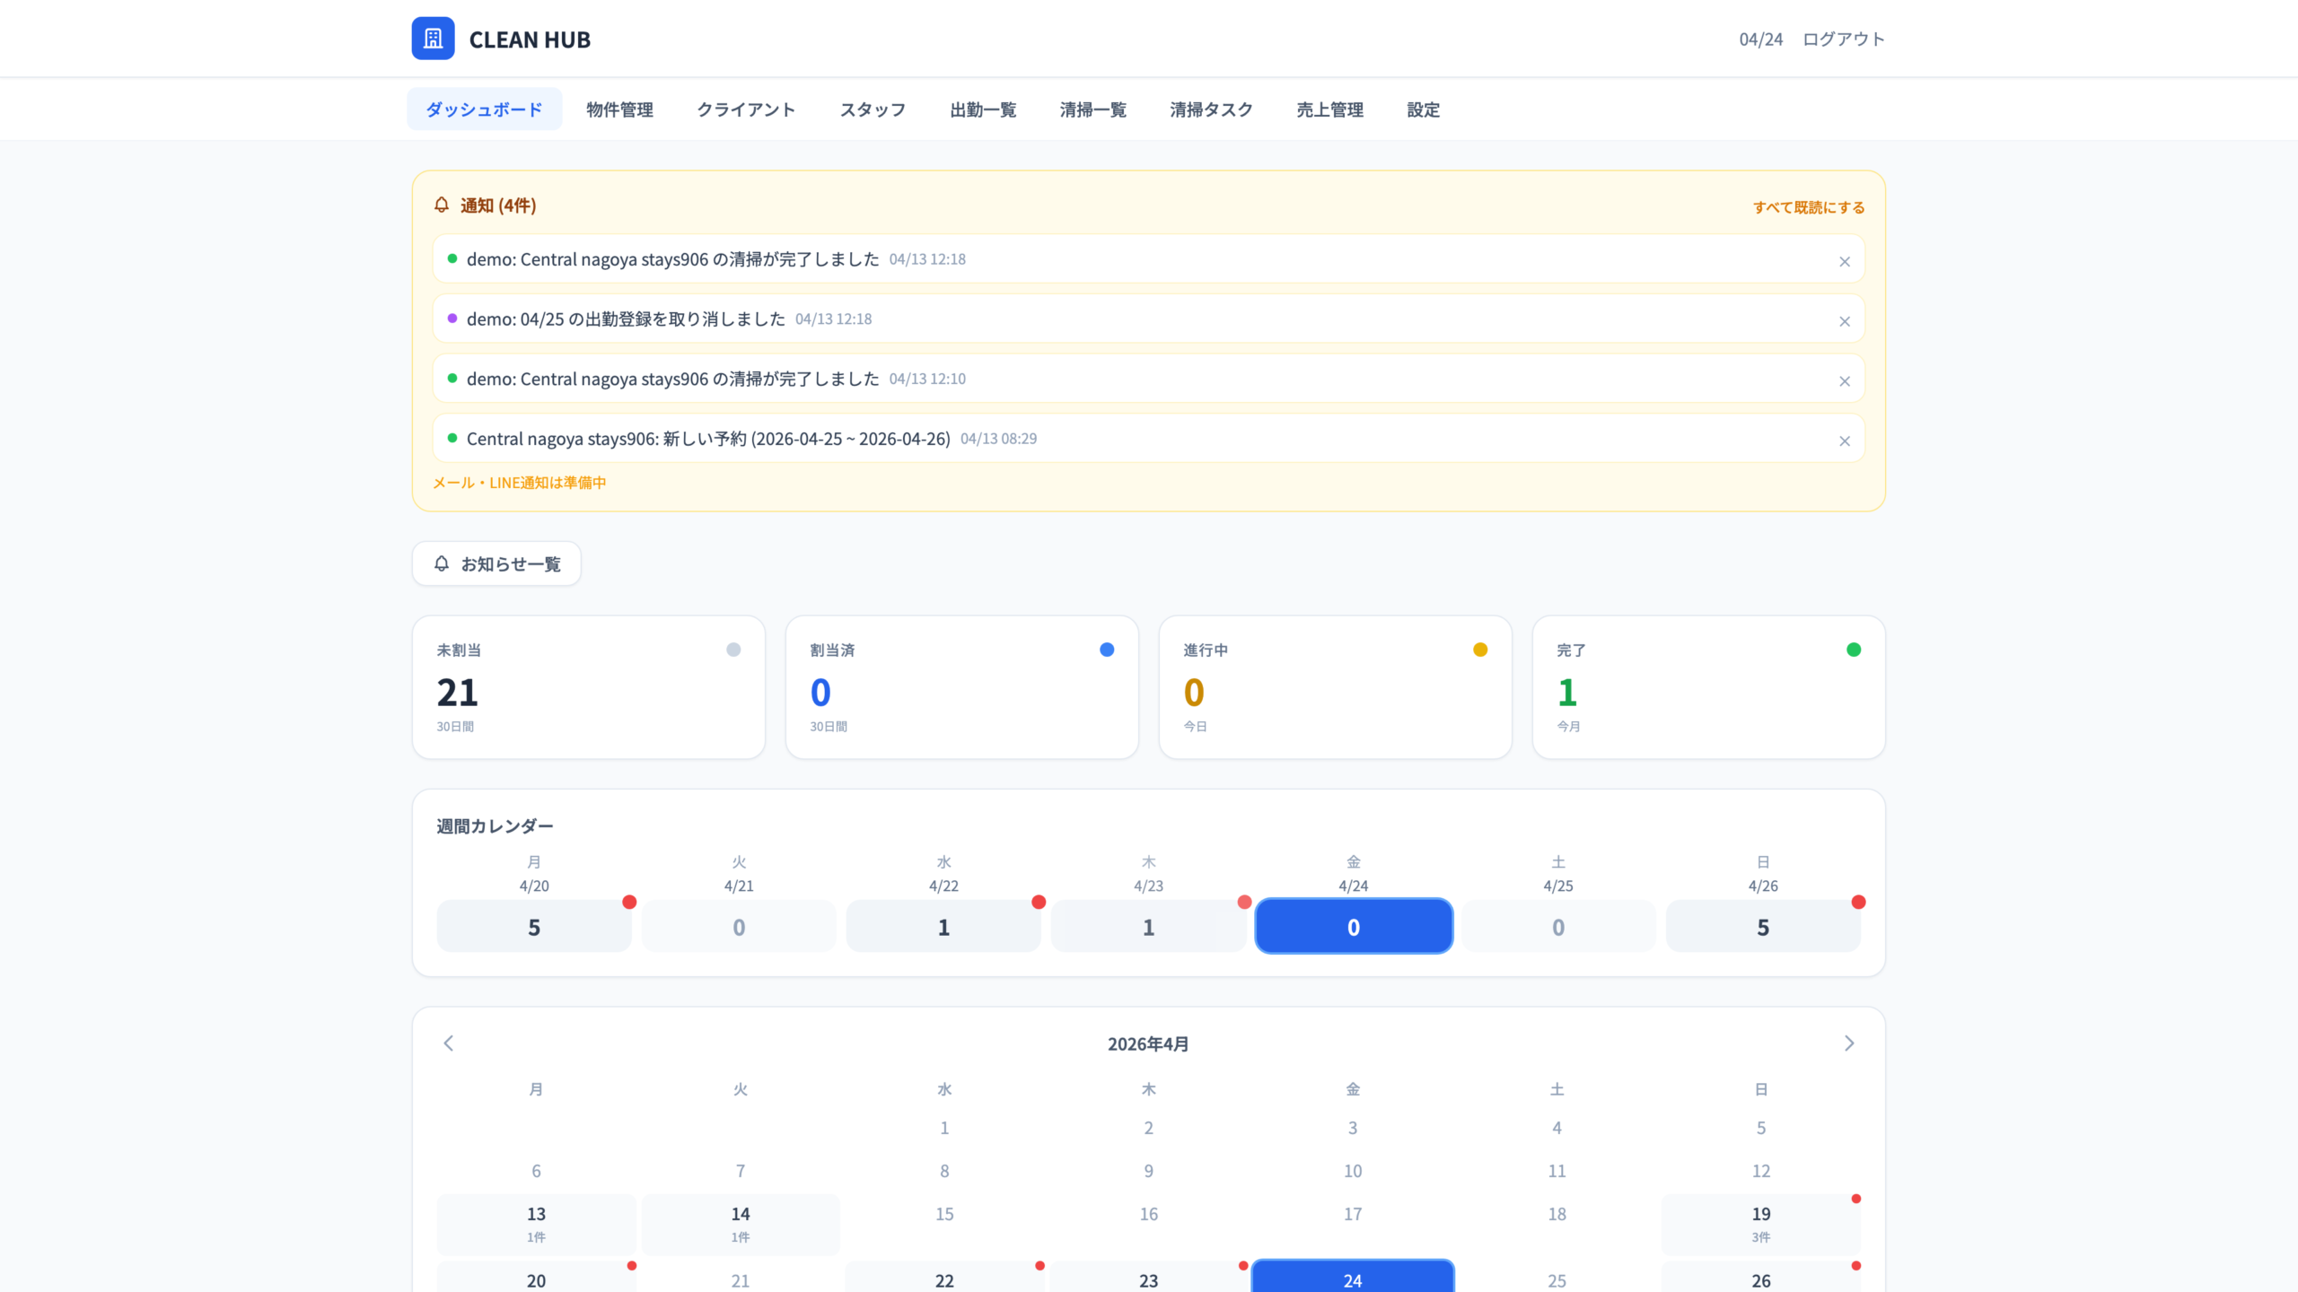Open the 未割当 21 card
Viewport: 2298px width, 1292px height.
[589, 687]
